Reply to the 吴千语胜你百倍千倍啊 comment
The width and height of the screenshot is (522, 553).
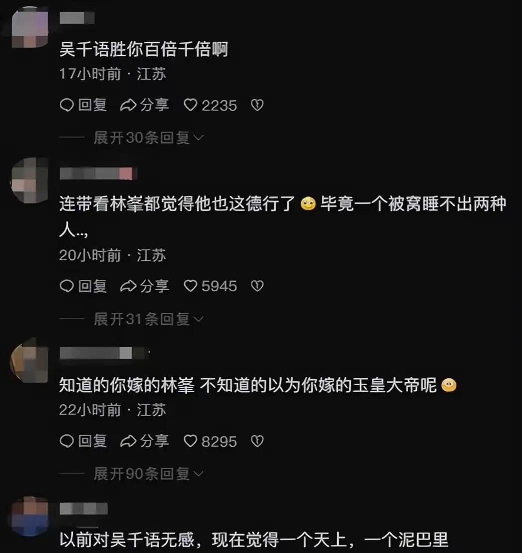[83, 105]
